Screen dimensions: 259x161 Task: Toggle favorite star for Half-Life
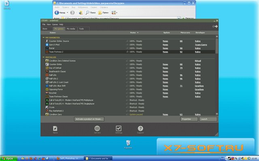pos(127,75)
